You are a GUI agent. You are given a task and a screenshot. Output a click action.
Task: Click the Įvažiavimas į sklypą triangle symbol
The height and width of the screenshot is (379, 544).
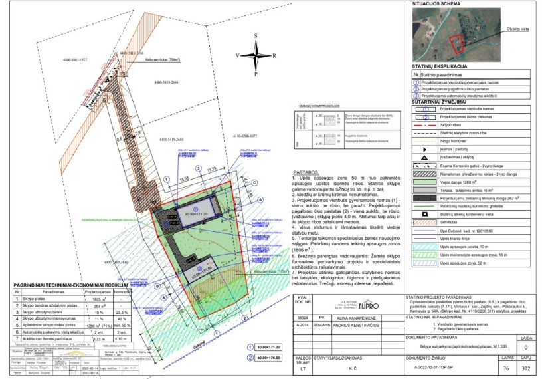pyautogui.click(x=424, y=158)
